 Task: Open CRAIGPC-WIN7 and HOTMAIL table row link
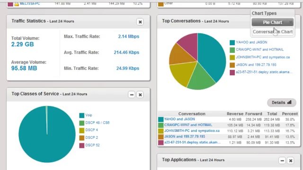point(188,125)
